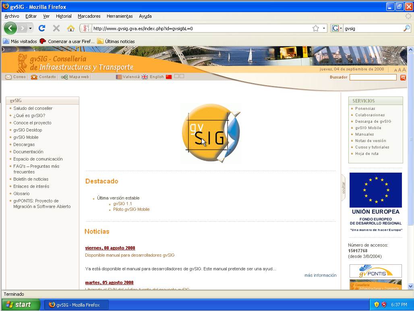This screenshot has width=414, height=311.
Task: Hide the right sidebar with 'ocultar' tab
Action: pos(344,187)
